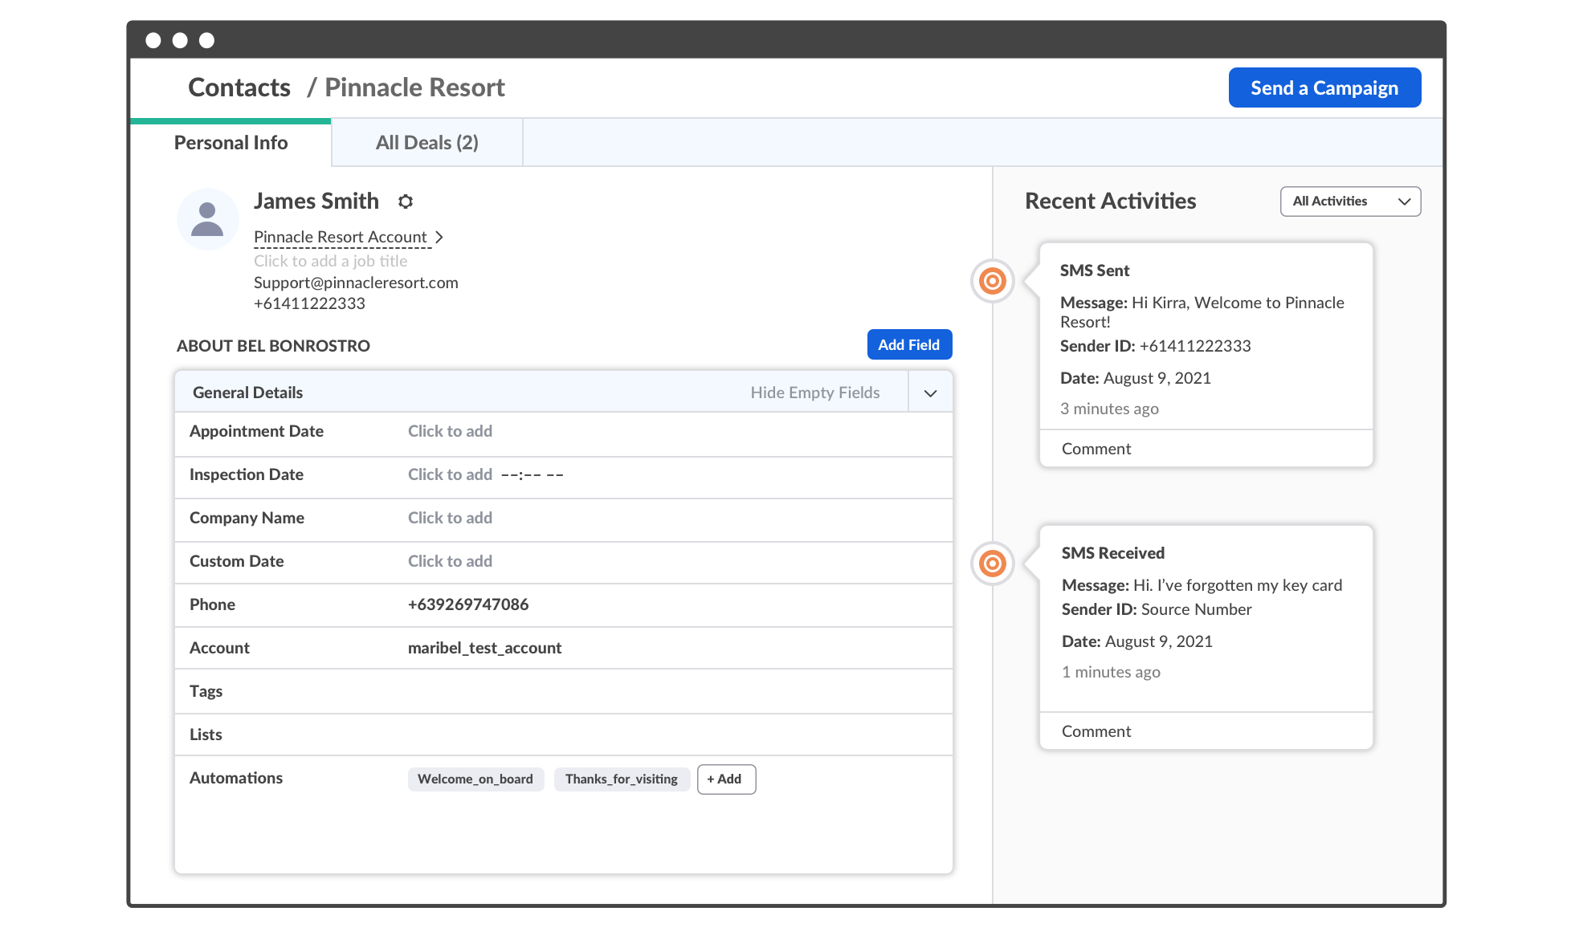The height and width of the screenshot is (936, 1571).
Task: Click Comment under the SMS Sent card
Action: point(1096,449)
